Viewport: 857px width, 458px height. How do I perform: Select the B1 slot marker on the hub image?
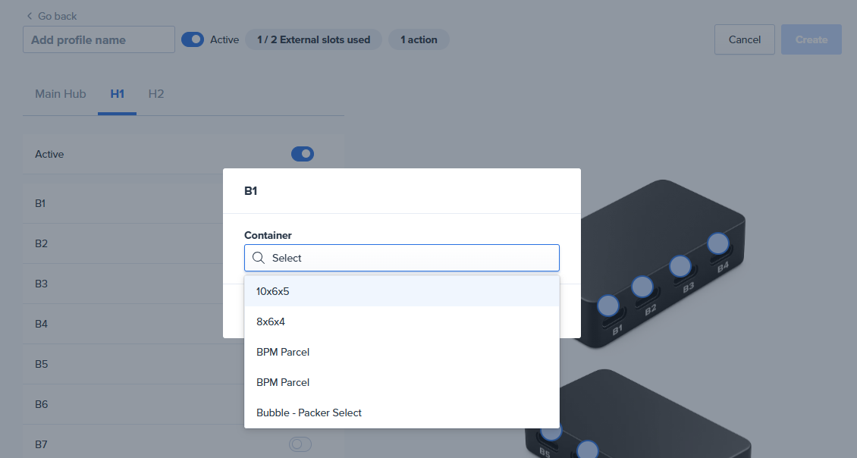point(608,306)
